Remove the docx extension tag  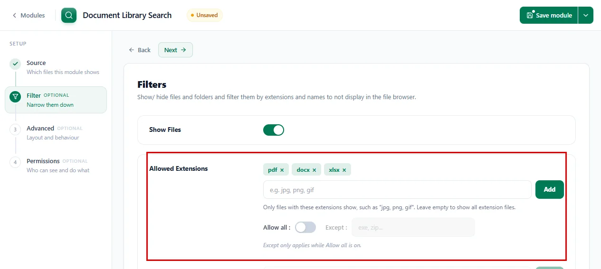314,170
